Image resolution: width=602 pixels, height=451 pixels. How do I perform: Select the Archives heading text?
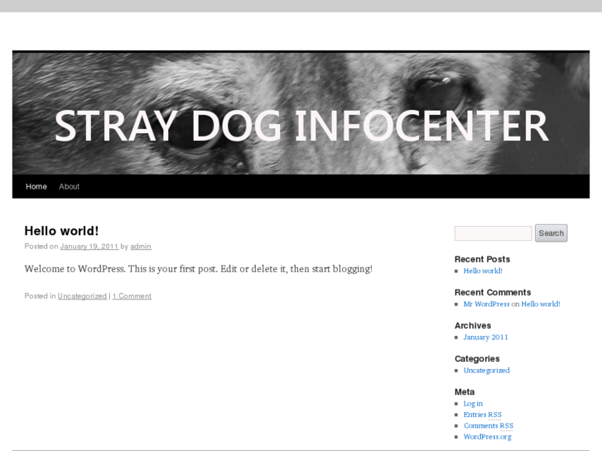coord(473,326)
